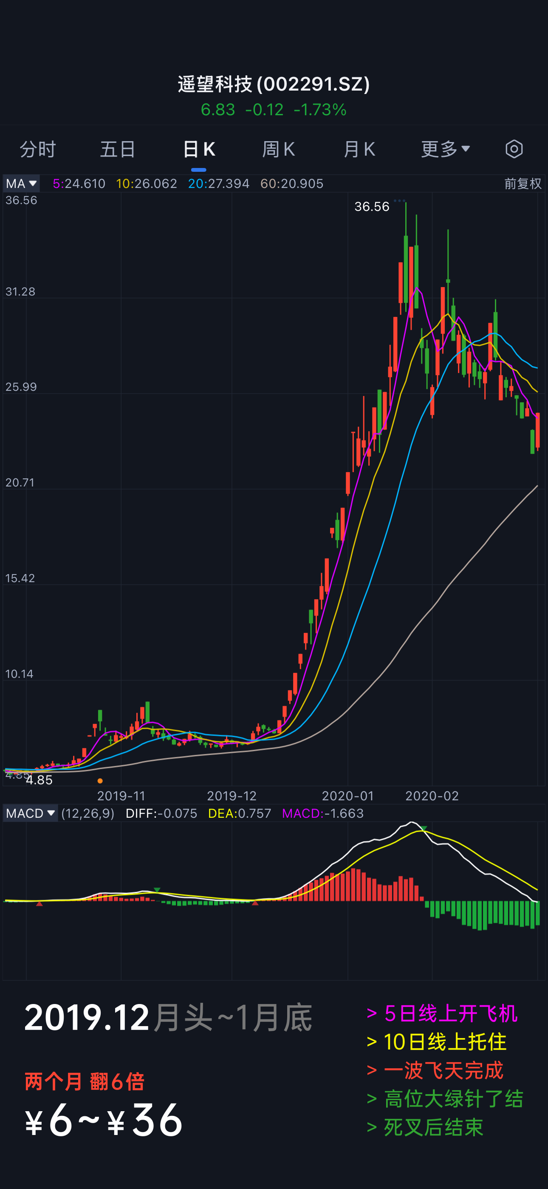Viewport: 548px width, 1189px height.
Task: Tap the three dots above the 36.56 high label
Action: [399, 201]
